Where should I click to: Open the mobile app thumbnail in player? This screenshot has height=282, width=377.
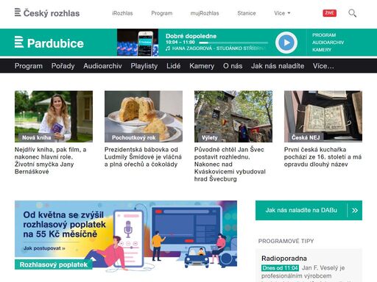pos(138,43)
